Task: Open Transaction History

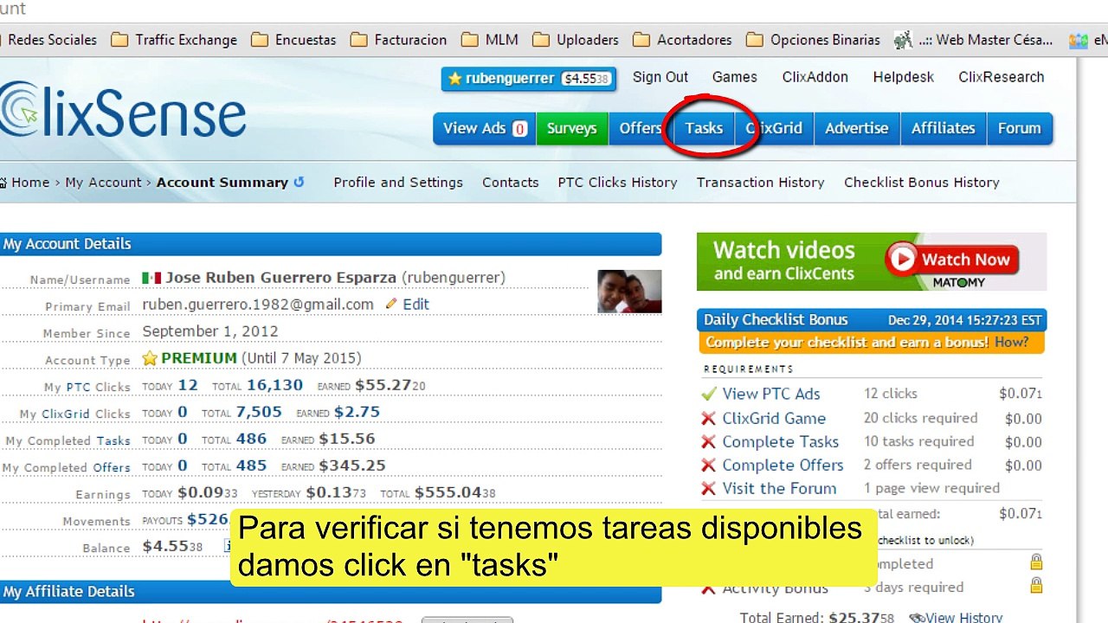Action: click(x=761, y=183)
